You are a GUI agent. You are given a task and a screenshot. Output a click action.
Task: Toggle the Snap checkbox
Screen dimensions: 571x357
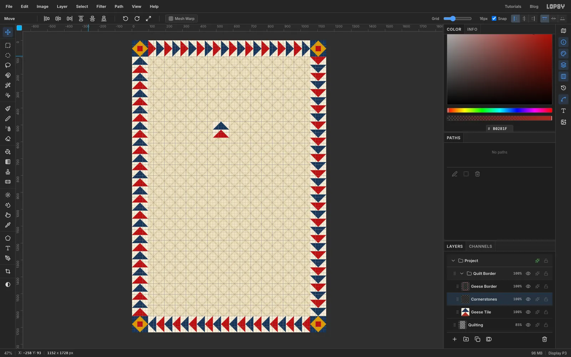click(494, 19)
